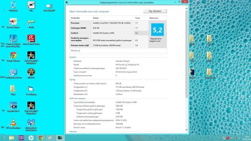The width and height of the screenshot is (251, 141).
Task: Launch the Xfire desktop shortcut
Action: [x=31, y=6]
